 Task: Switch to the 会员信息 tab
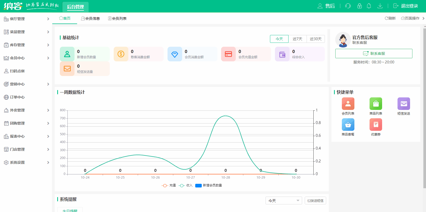[90, 19]
